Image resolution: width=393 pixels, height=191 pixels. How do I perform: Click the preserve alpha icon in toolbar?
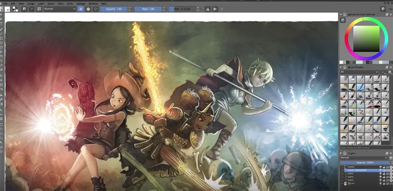click(88, 9)
